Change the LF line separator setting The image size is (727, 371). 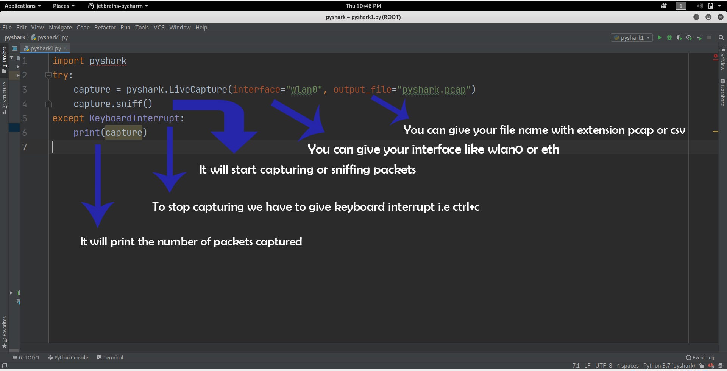point(587,366)
